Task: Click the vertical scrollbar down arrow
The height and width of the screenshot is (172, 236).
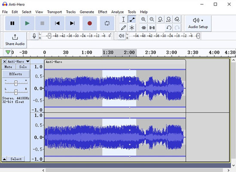Action: (x=233, y=166)
